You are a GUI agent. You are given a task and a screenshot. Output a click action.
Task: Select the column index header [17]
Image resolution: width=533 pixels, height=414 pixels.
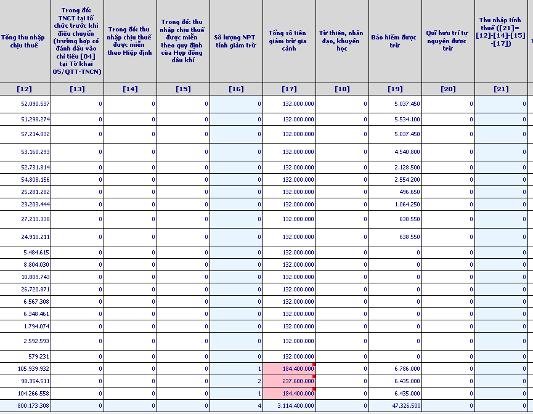pos(289,89)
